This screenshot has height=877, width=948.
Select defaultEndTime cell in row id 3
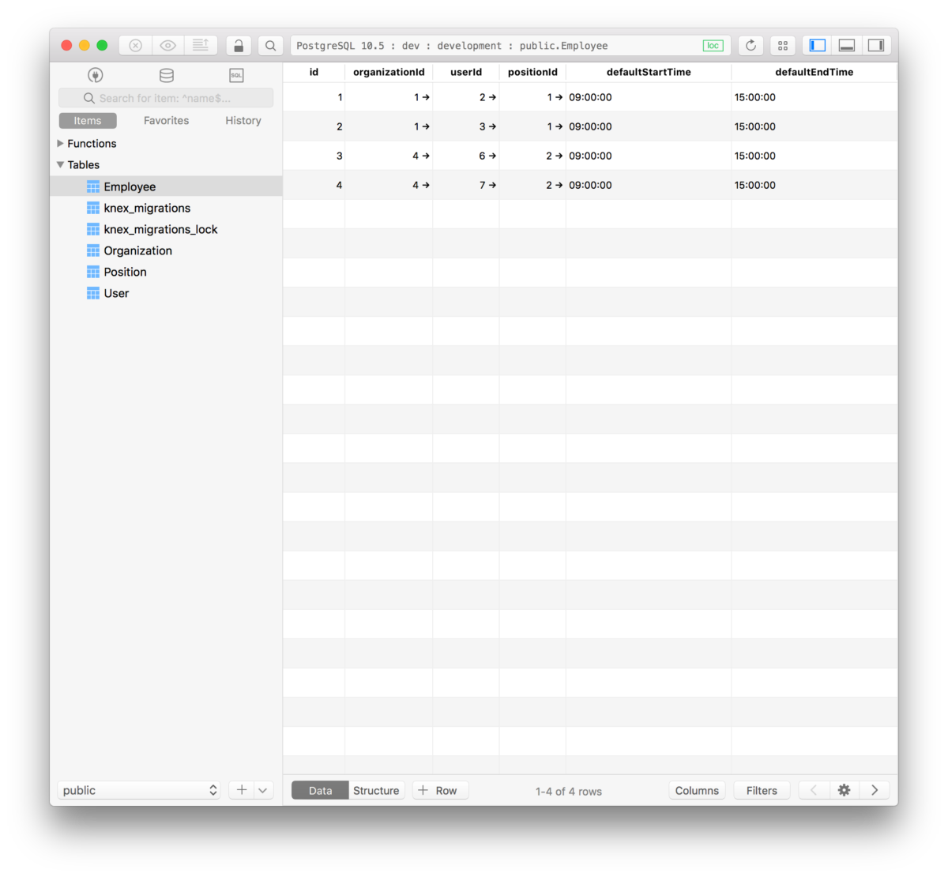[814, 156]
